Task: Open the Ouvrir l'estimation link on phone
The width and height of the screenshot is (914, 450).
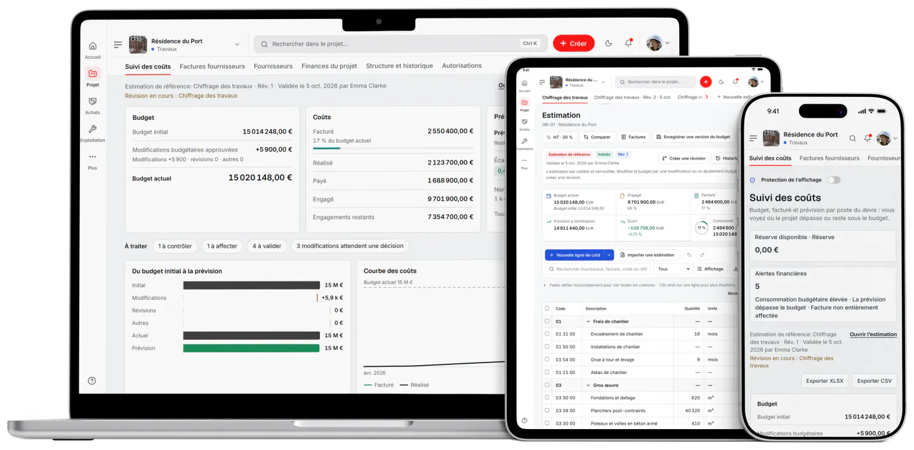Action: point(873,334)
